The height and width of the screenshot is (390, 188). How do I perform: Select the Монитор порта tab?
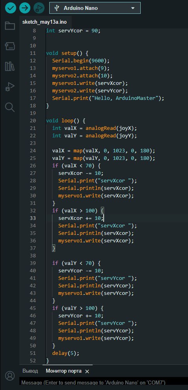point(63,371)
